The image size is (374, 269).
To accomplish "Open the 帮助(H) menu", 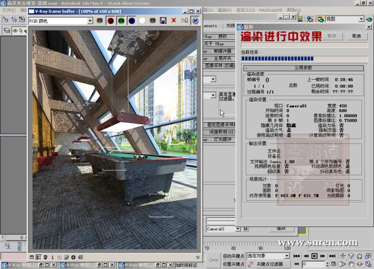I will (x=294, y=10).
